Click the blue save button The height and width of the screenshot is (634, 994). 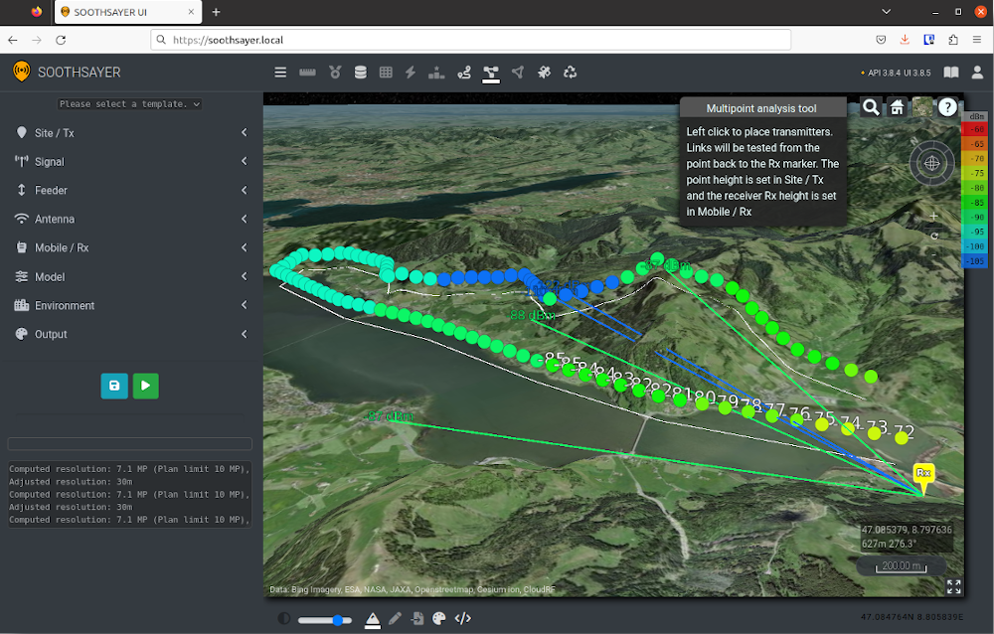tap(114, 386)
